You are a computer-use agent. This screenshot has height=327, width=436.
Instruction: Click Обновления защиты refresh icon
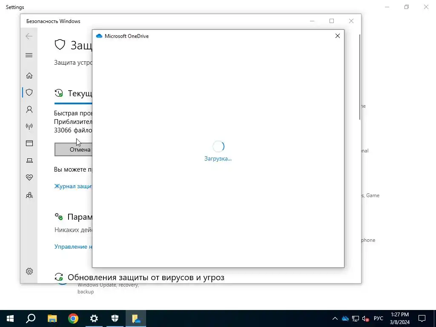click(x=59, y=277)
